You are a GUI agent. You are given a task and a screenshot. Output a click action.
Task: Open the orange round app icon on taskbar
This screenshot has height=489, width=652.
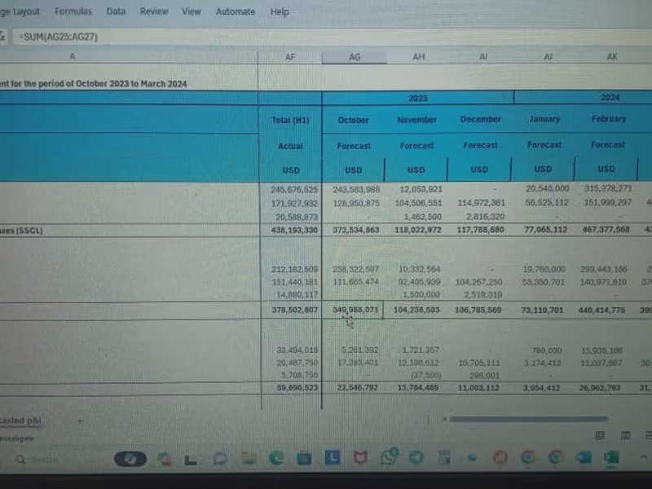coord(500,458)
